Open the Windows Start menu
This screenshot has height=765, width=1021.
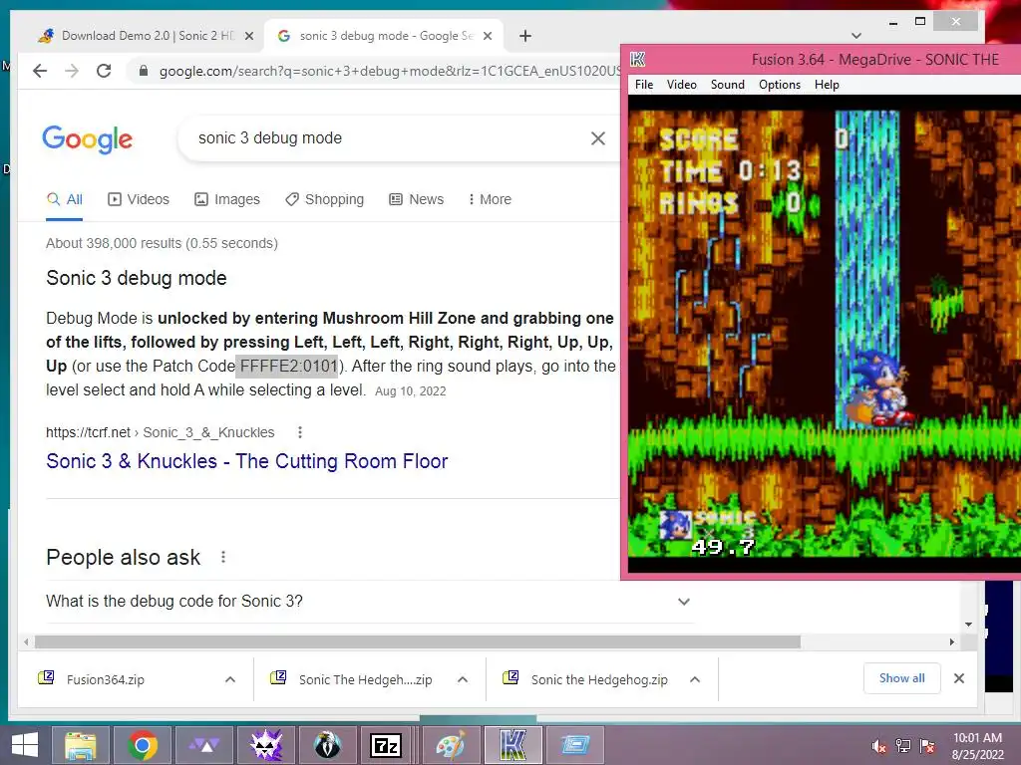[x=25, y=745]
